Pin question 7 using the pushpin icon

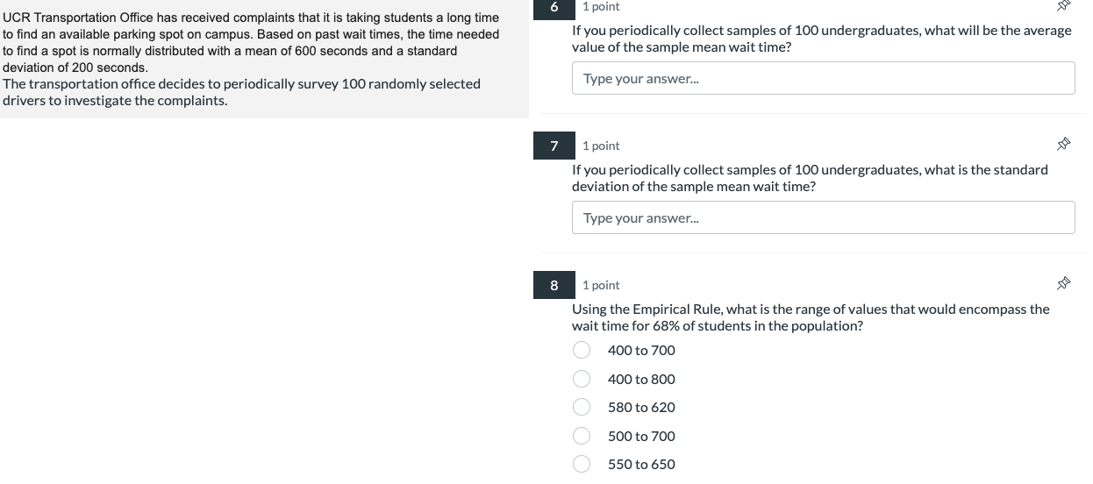pyautogui.click(x=1063, y=144)
